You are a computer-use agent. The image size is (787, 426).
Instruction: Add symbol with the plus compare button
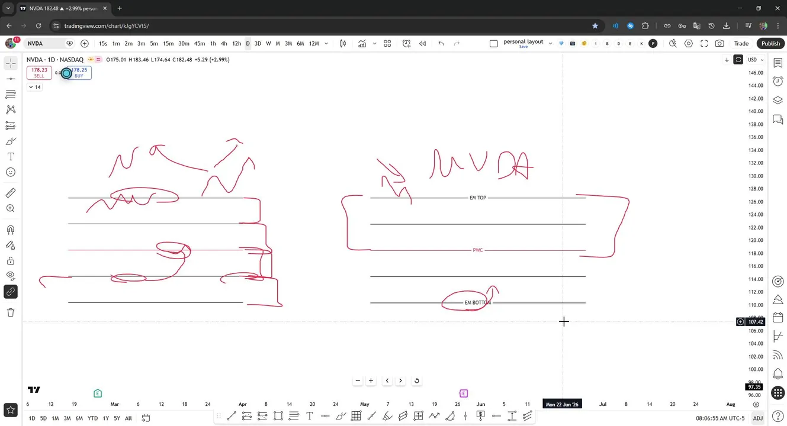(85, 43)
